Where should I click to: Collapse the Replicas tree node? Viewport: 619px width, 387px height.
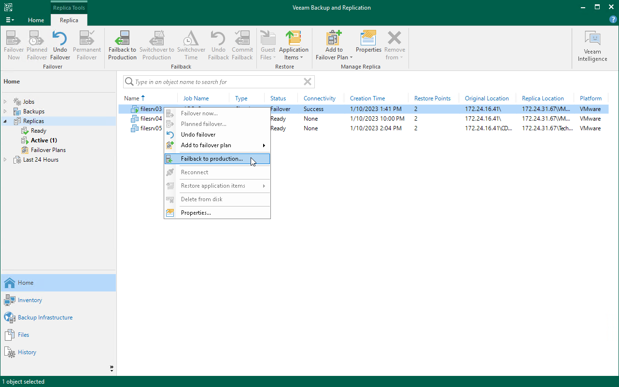point(5,121)
